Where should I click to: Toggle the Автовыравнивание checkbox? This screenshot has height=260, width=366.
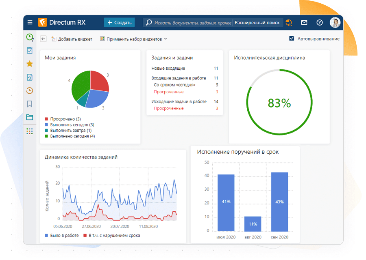(292, 39)
